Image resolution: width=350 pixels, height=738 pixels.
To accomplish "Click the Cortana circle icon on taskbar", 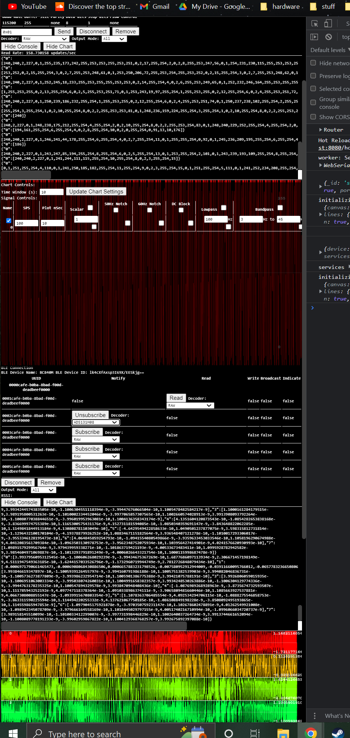I will (229, 733).
